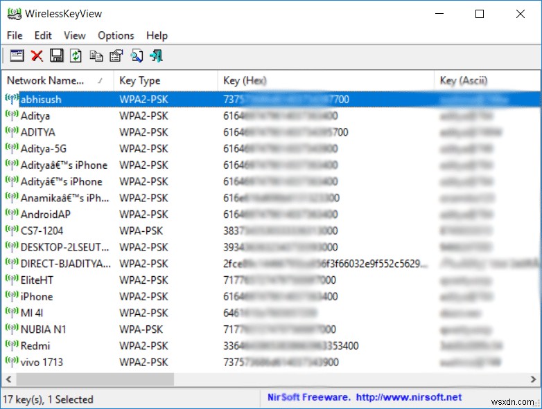This screenshot has width=542, height=409.
Task: Click the Save selected items floppy icon
Action: coord(56,55)
